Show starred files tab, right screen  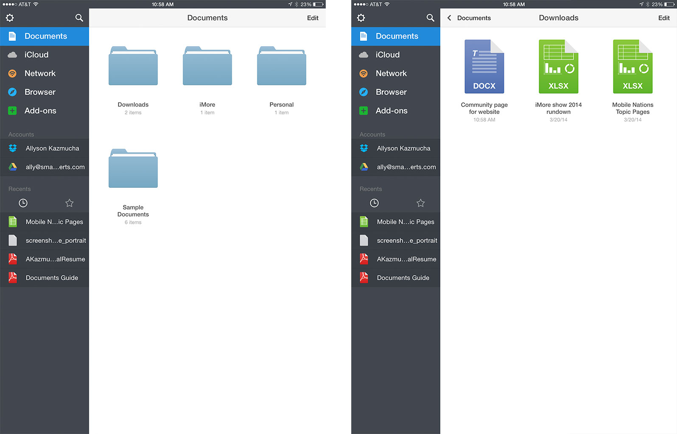421,203
